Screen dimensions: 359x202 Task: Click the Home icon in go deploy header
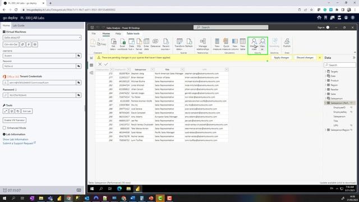(x=319, y=17)
